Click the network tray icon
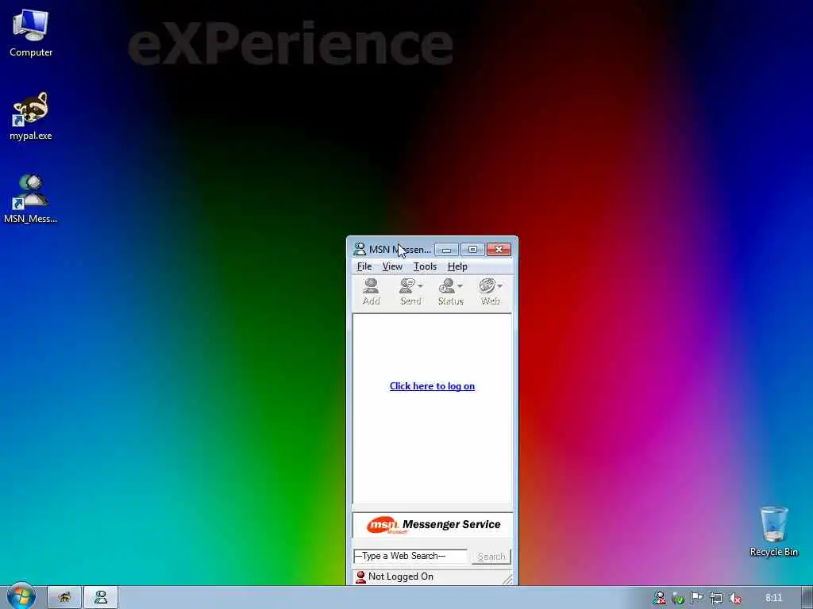Viewport: 813px width, 609px height. [x=716, y=598]
